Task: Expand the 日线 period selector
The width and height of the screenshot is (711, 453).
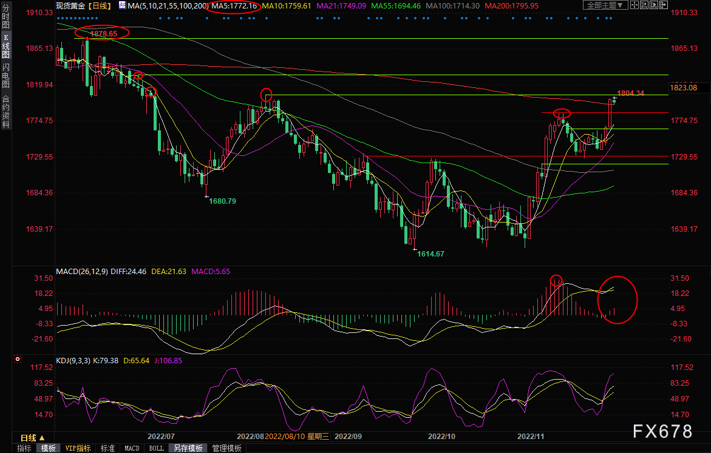Action: pos(32,437)
